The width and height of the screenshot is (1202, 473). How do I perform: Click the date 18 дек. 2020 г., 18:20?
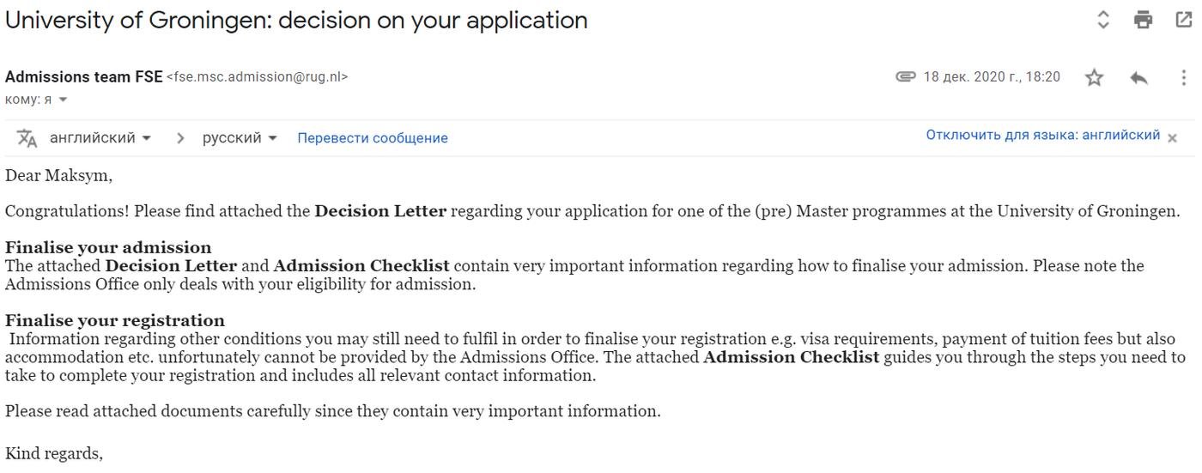click(x=991, y=77)
